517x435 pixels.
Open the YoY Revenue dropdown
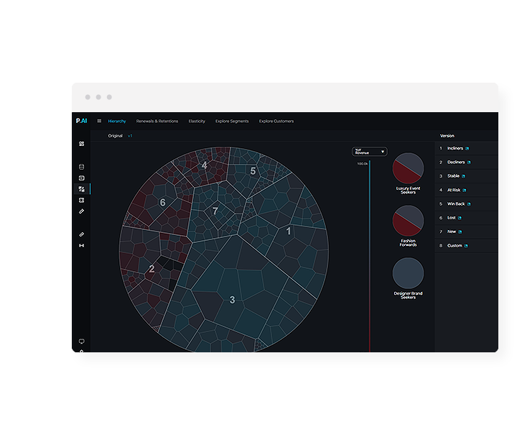point(370,152)
